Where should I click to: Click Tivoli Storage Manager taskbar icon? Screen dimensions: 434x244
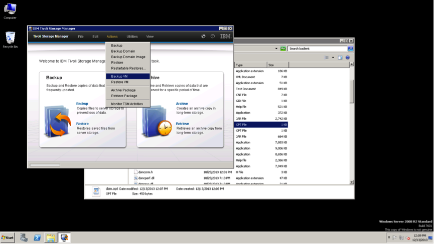[x=64, y=237]
